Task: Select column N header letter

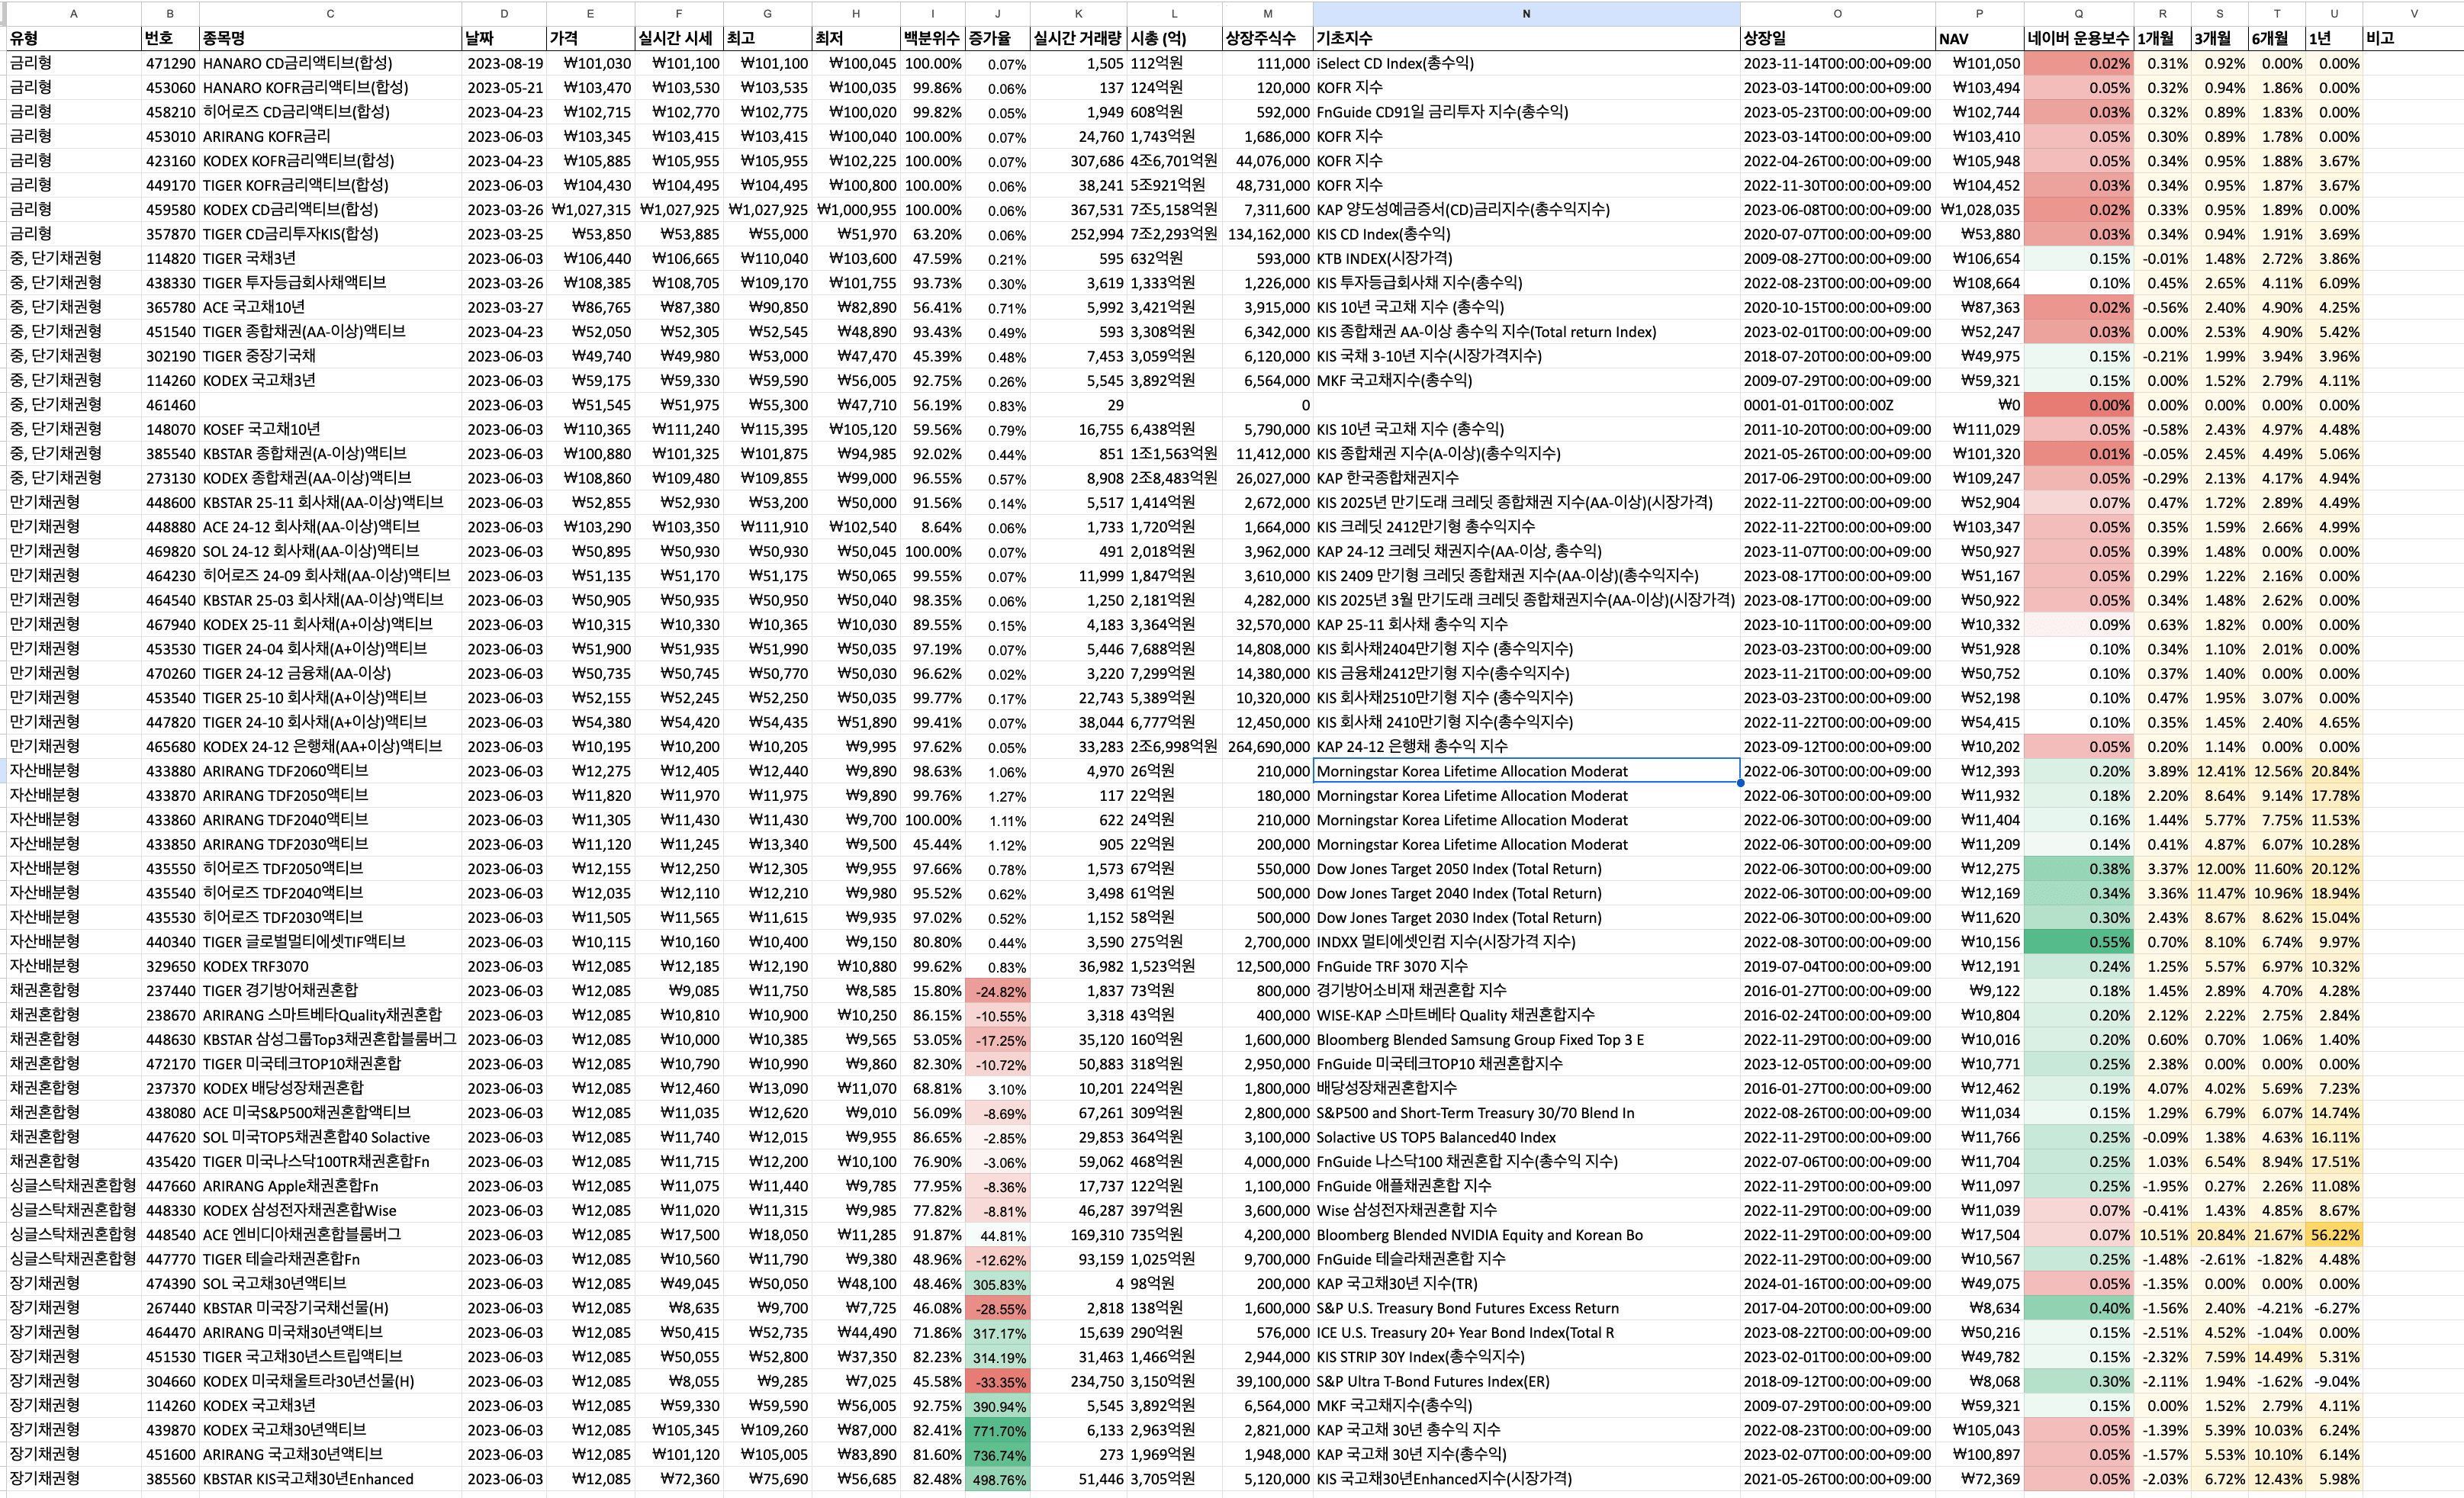Action: tap(1526, 13)
